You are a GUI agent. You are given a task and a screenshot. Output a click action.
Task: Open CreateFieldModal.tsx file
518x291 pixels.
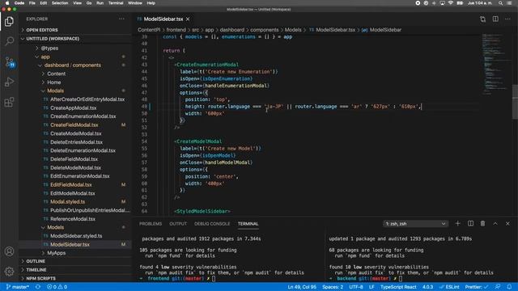74,125
